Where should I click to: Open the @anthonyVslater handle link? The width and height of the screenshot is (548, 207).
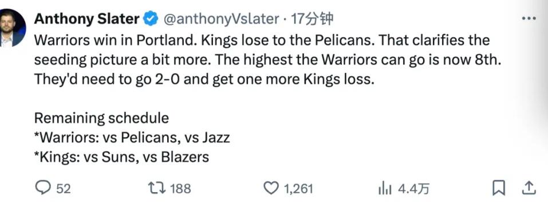point(221,19)
